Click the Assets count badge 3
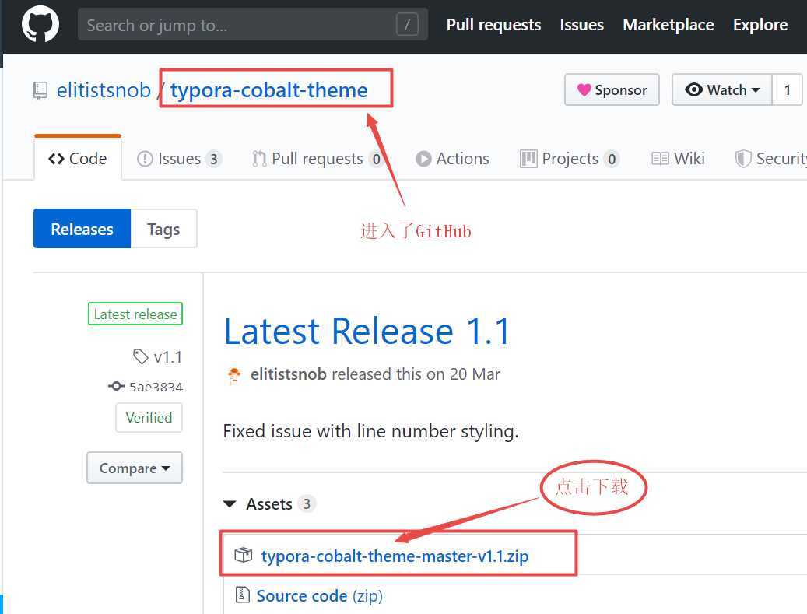The width and height of the screenshot is (807, 614). tap(307, 503)
